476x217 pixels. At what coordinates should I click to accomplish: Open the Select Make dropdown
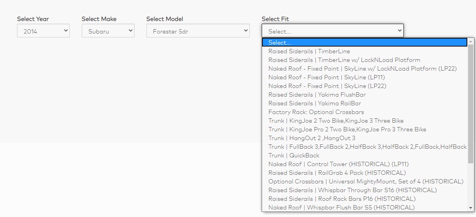(108, 31)
